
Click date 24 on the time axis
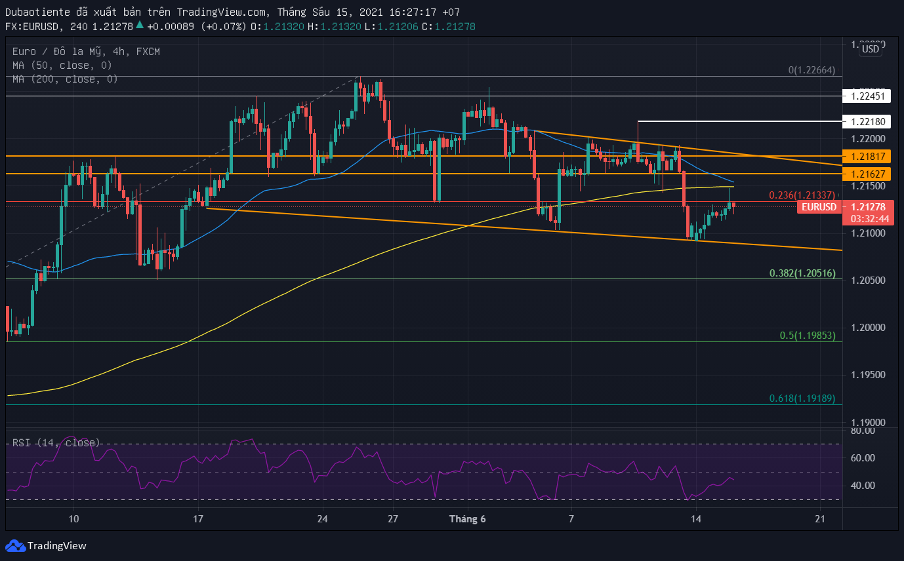click(321, 519)
